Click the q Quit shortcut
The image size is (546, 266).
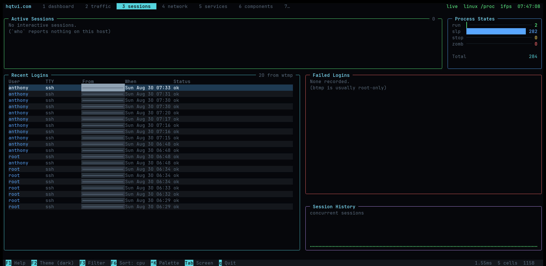[227, 263]
